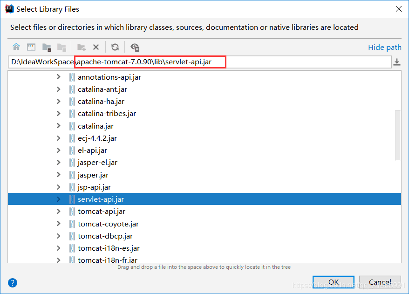Click the Home directory icon

coord(16,47)
